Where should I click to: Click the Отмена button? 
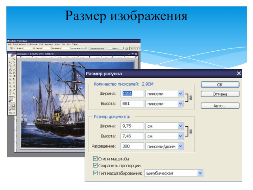pyautogui.click(x=220, y=94)
